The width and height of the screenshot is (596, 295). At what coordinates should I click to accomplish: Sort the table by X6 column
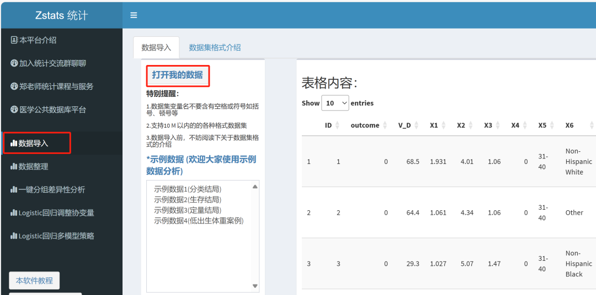click(579, 125)
